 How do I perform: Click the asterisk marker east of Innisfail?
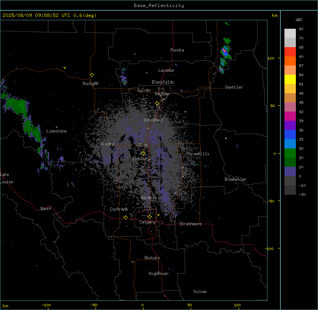coord(185,112)
